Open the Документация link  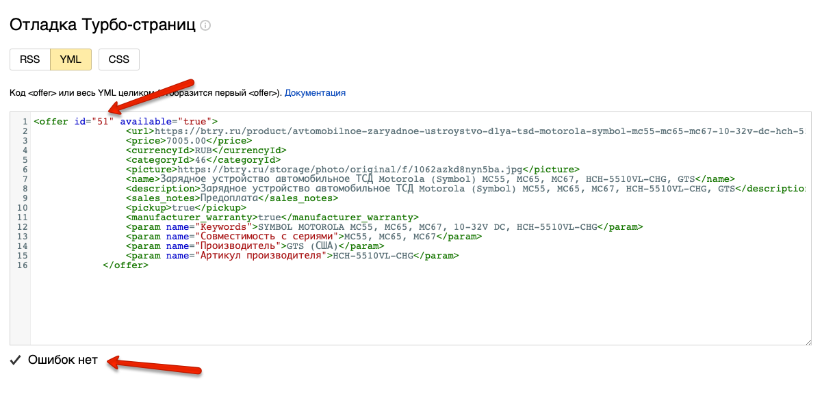(x=315, y=92)
